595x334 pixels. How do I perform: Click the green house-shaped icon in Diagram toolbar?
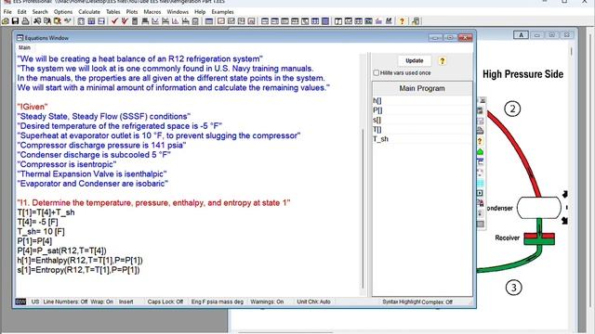(x=480, y=152)
